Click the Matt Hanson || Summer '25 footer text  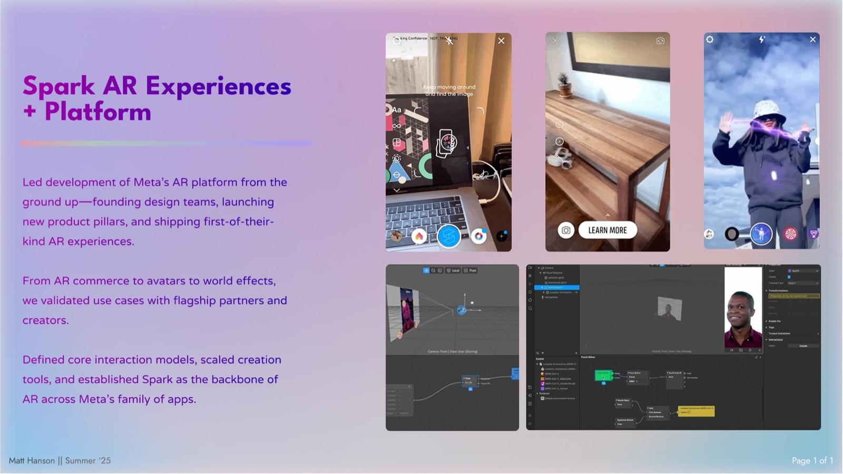coord(60,461)
